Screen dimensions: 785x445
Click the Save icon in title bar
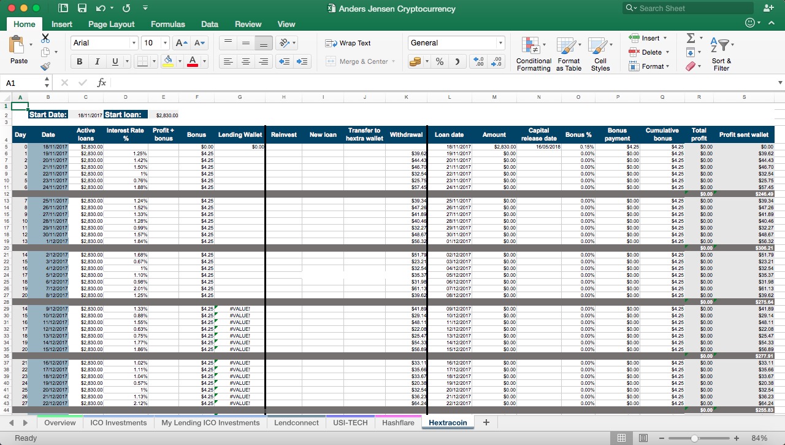82,9
